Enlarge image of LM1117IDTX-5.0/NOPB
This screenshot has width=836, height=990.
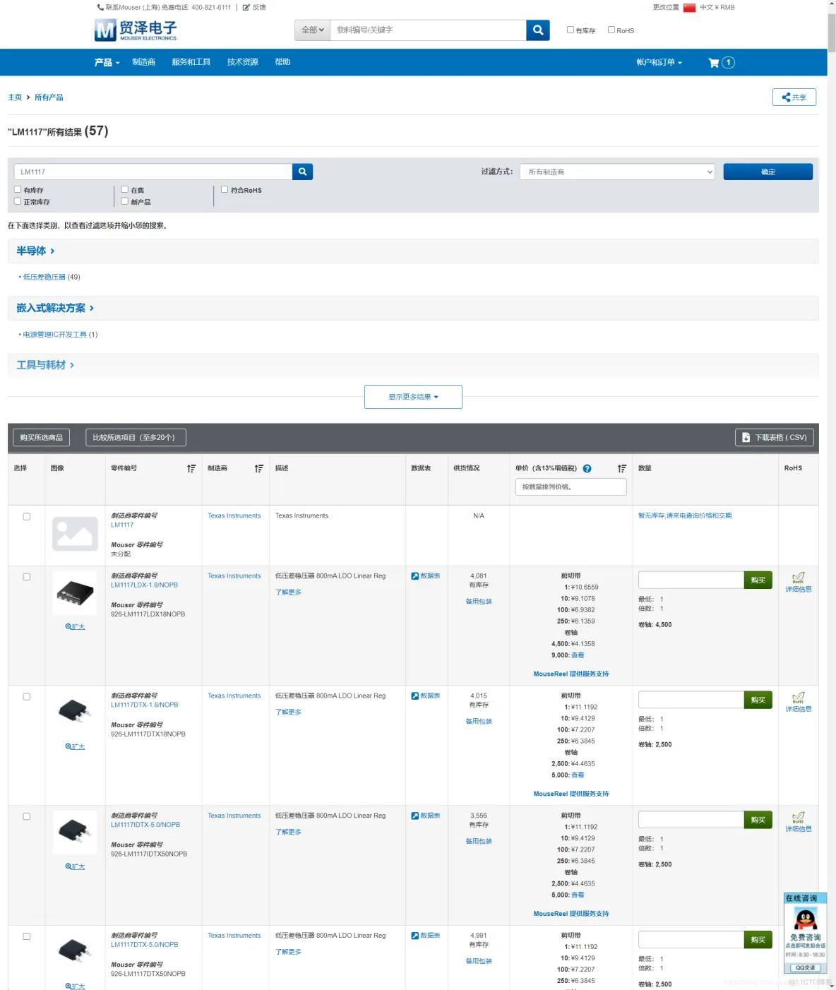(75, 867)
